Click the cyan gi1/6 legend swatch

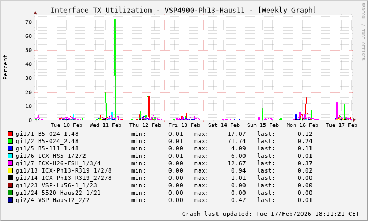(11, 156)
